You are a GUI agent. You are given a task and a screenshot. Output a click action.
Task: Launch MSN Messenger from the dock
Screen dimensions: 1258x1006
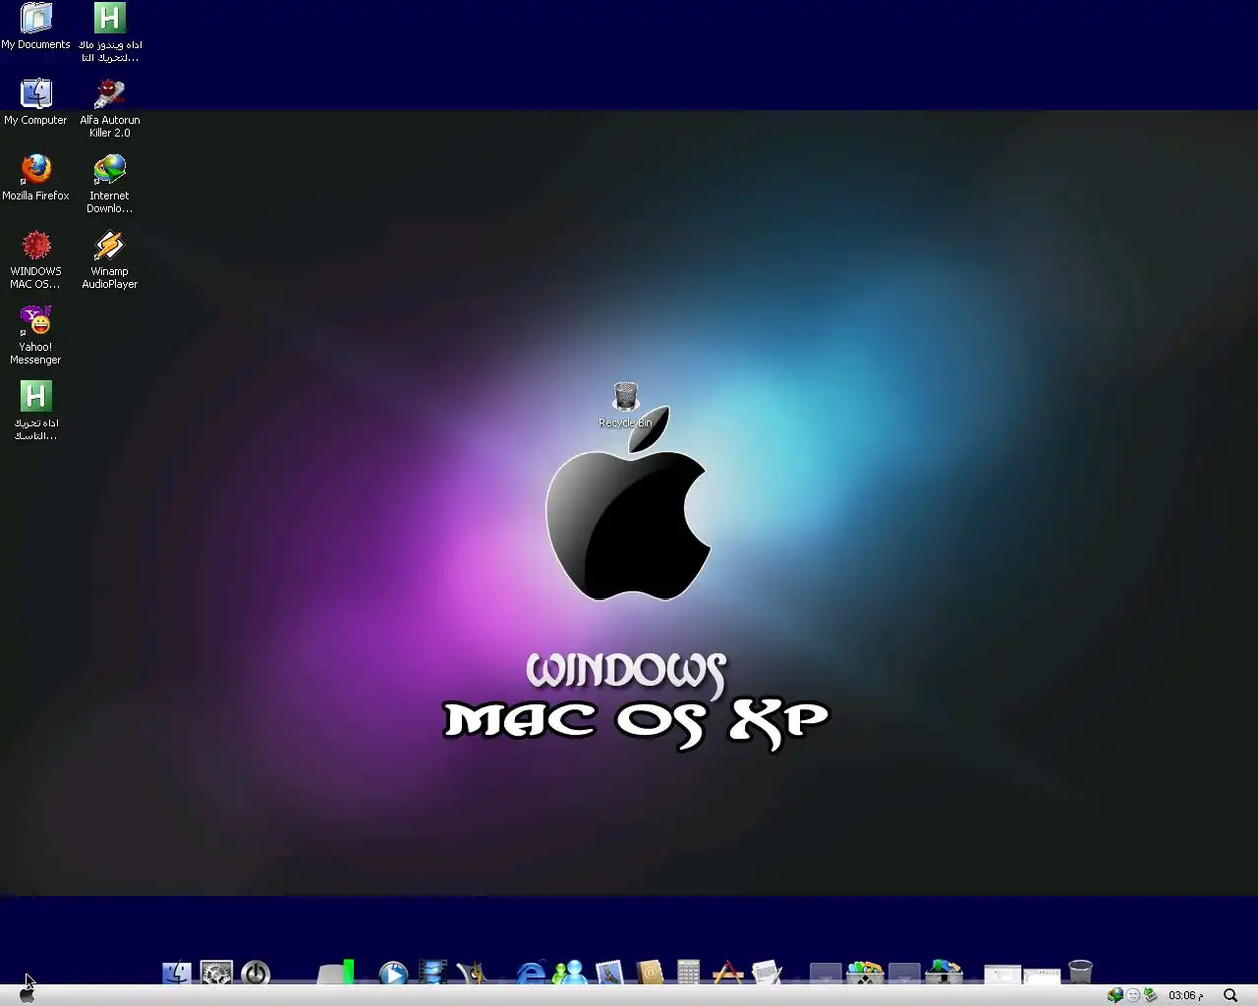pyautogui.click(x=570, y=973)
